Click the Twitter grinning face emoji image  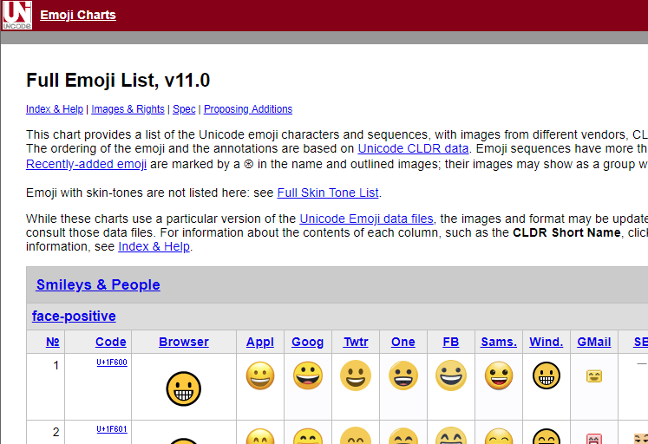[356, 376]
